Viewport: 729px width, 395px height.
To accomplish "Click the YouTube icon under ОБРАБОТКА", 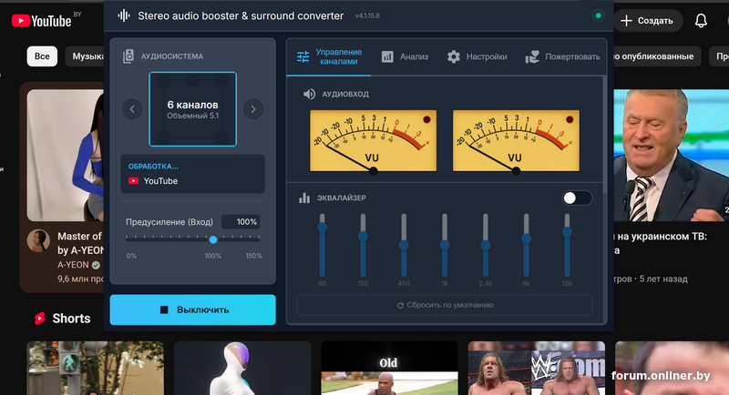I will coord(133,181).
